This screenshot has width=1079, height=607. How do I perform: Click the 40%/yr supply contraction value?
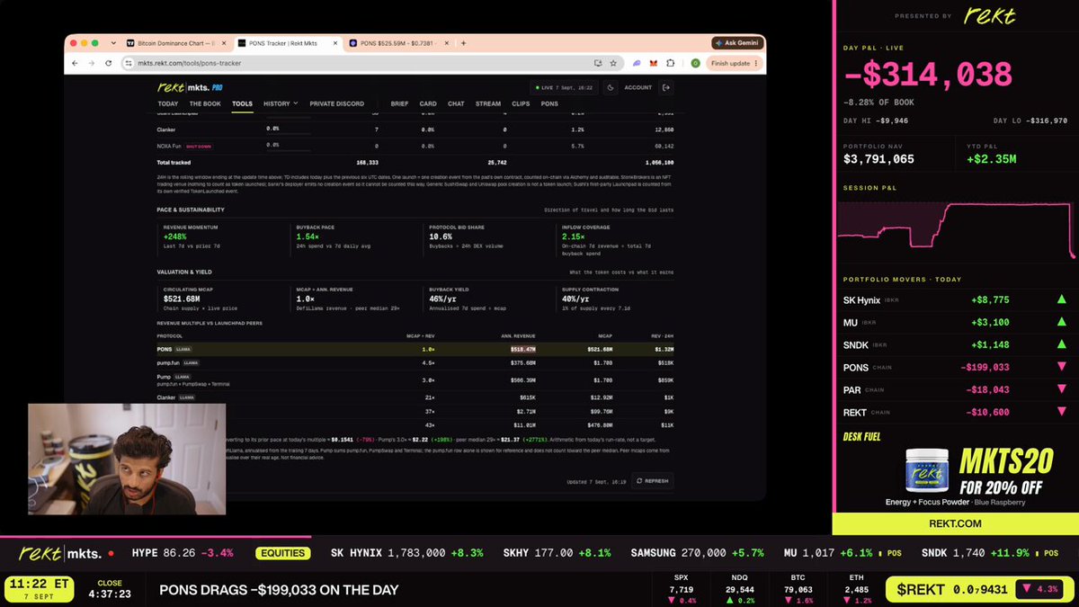tap(575, 298)
